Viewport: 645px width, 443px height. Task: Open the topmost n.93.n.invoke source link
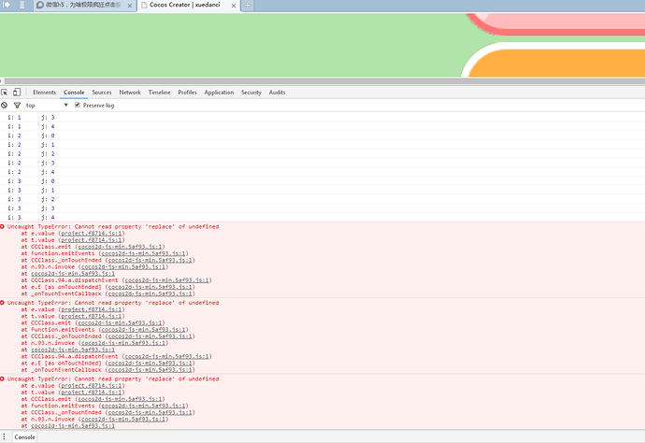point(123,266)
